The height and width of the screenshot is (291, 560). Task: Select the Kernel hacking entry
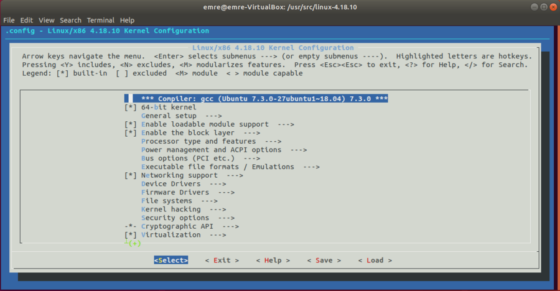(171, 210)
